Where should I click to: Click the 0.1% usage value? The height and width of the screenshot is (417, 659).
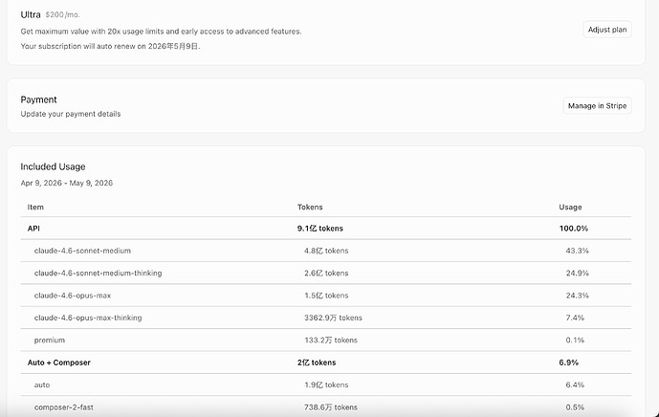coord(575,340)
